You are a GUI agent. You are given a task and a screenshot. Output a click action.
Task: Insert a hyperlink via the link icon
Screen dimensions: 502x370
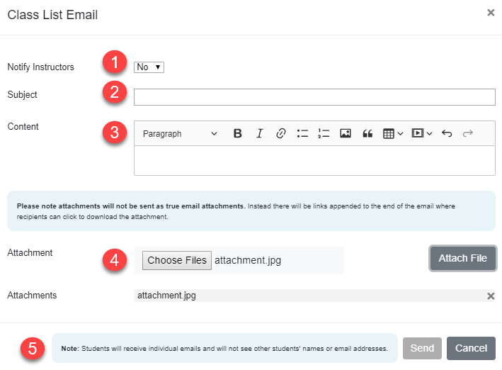[280, 133]
